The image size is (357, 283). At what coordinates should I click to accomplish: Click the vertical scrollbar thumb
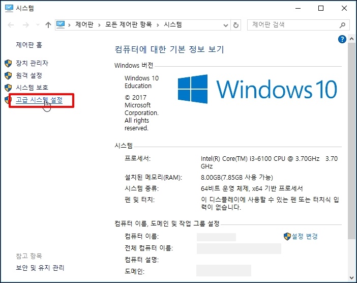coord(351,142)
